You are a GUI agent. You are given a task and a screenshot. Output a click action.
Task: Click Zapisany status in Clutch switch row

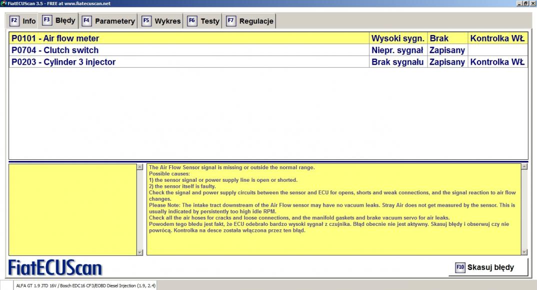pyautogui.click(x=447, y=50)
